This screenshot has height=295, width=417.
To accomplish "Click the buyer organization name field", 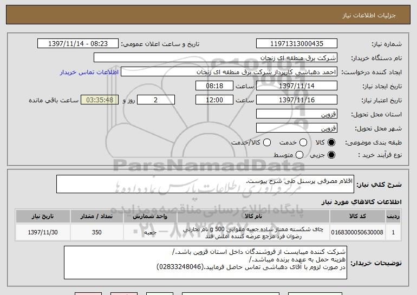I will pos(216,57).
